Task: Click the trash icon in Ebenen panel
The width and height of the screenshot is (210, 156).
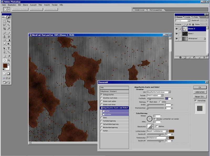Action: tap(204, 57)
